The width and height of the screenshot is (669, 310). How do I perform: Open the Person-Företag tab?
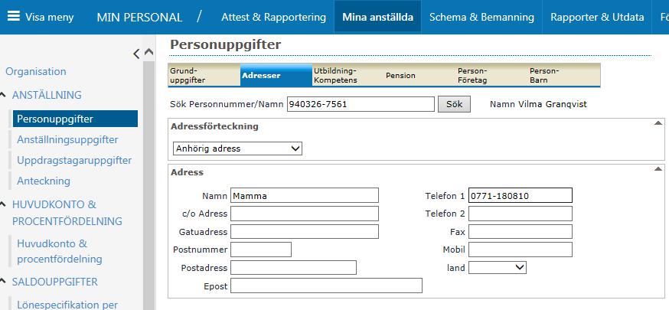coord(492,75)
